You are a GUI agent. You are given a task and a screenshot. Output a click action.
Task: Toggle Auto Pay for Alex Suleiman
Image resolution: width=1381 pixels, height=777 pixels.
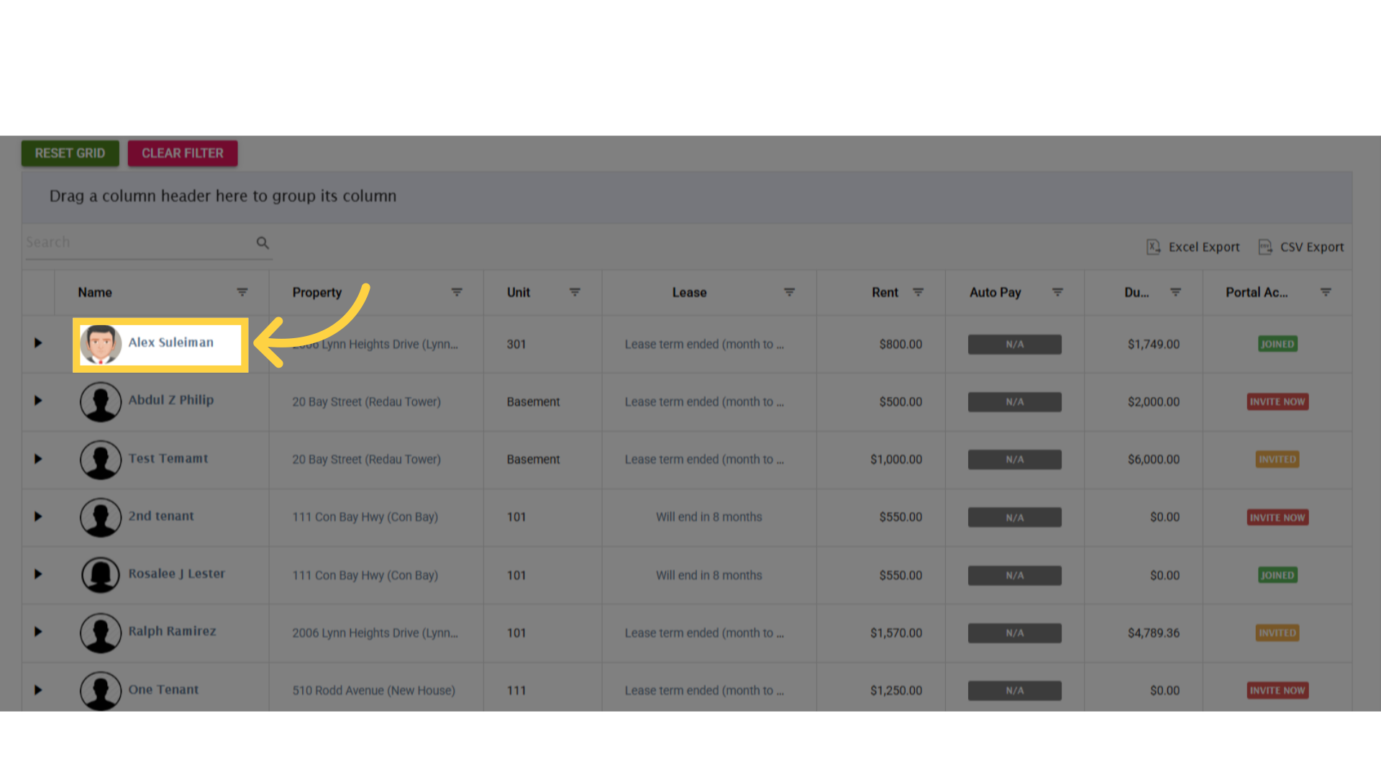point(1014,344)
